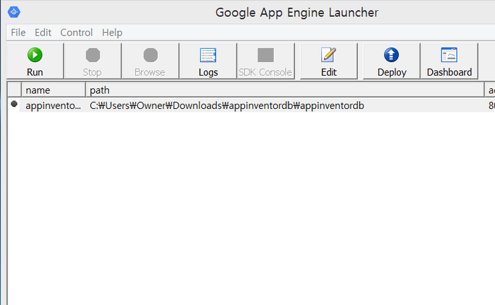Sort by the path column header
The width and height of the screenshot is (495, 305).
[x=285, y=90]
